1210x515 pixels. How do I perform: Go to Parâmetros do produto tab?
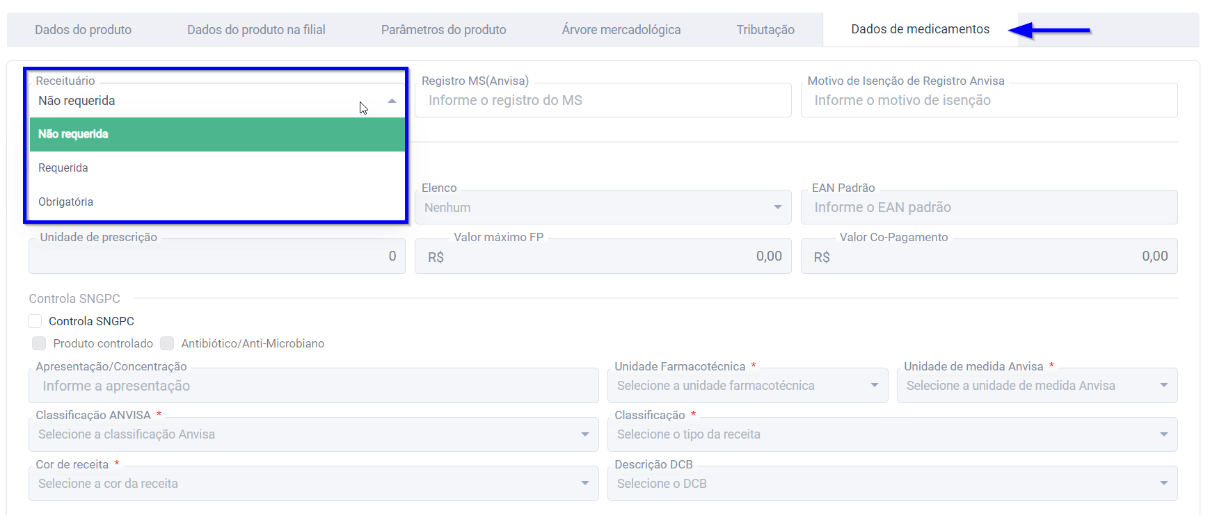[443, 30]
